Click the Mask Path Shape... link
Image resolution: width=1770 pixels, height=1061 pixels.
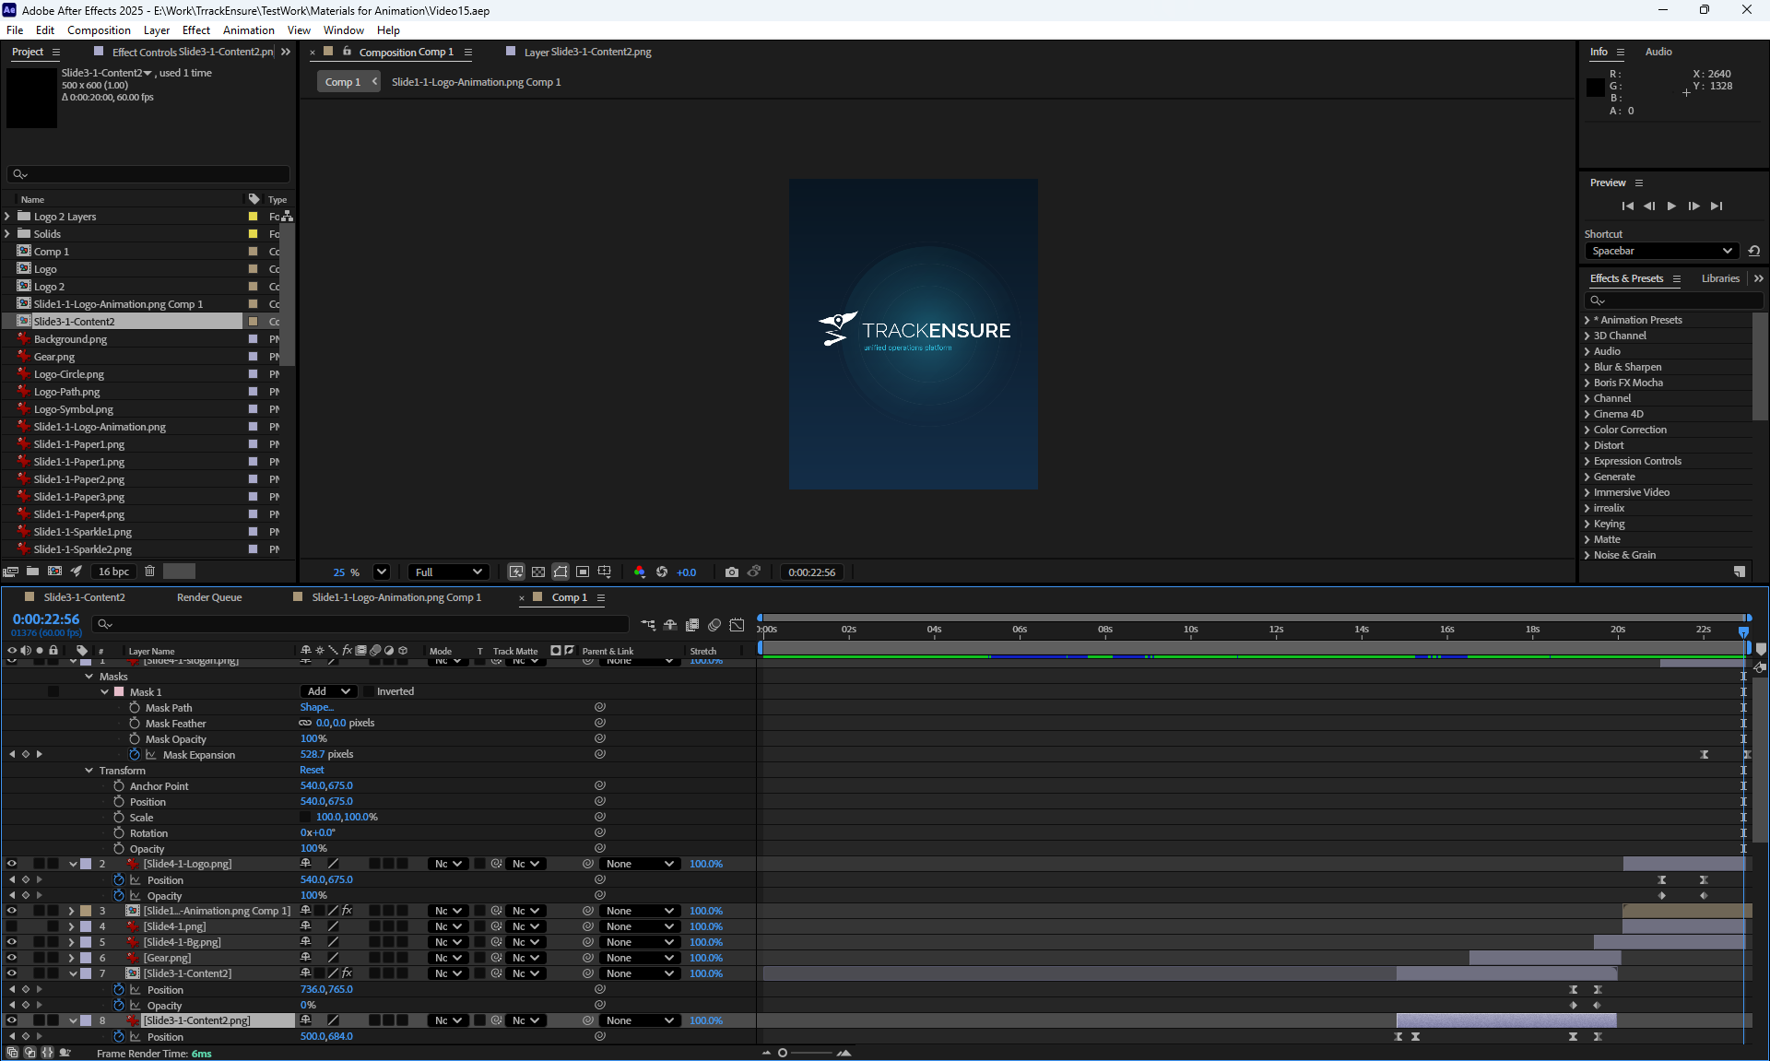click(316, 708)
